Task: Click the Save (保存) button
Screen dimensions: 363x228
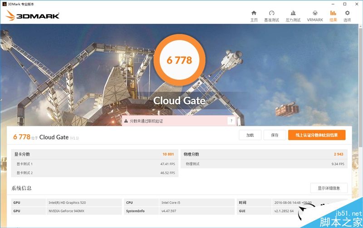Action: (x=275, y=135)
